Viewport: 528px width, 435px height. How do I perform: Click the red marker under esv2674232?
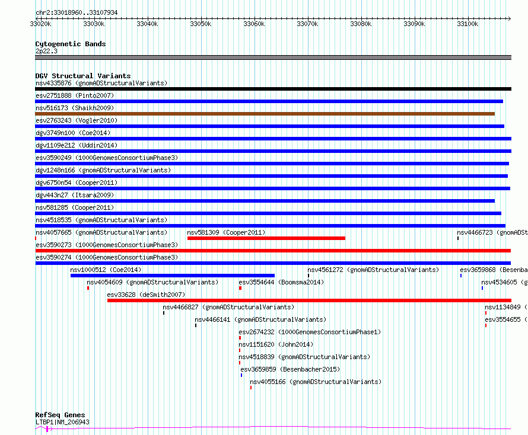pos(240,338)
